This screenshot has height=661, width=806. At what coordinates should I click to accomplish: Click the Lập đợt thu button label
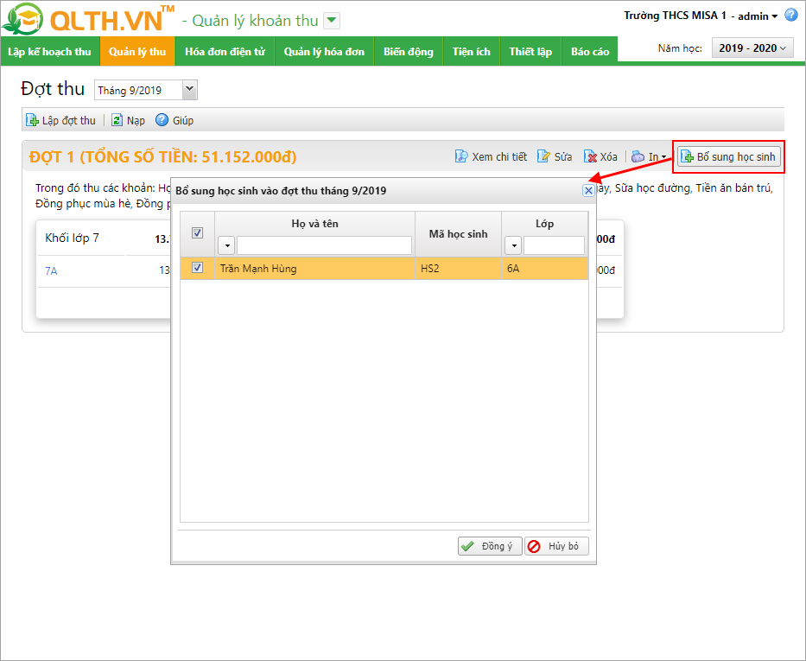click(69, 120)
